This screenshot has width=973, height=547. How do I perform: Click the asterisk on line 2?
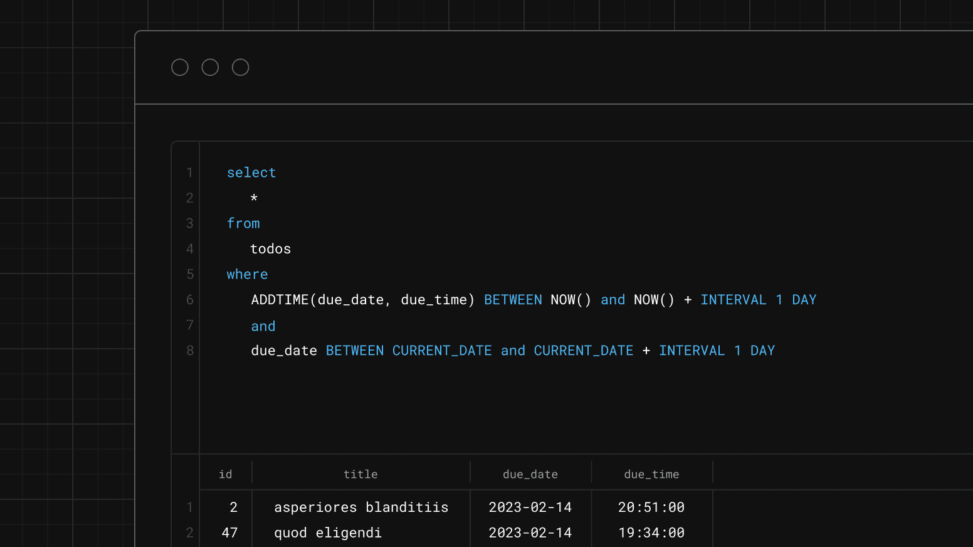tap(255, 198)
